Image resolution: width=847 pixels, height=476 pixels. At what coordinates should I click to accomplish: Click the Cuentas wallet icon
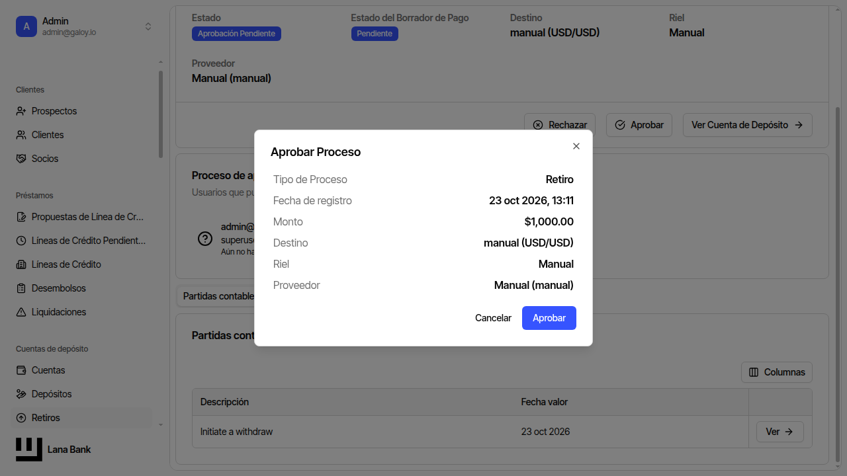click(x=21, y=370)
